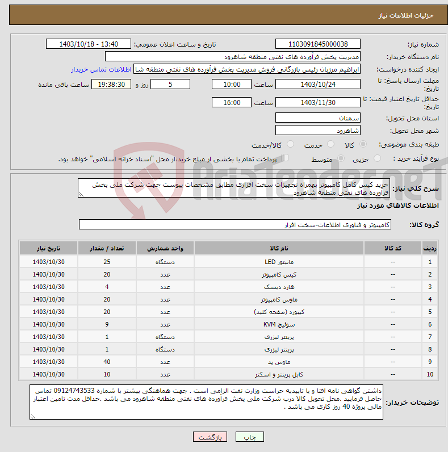The image size is (448, 452).
Task: Click the کد کالا column header
Action: click(393, 248)
